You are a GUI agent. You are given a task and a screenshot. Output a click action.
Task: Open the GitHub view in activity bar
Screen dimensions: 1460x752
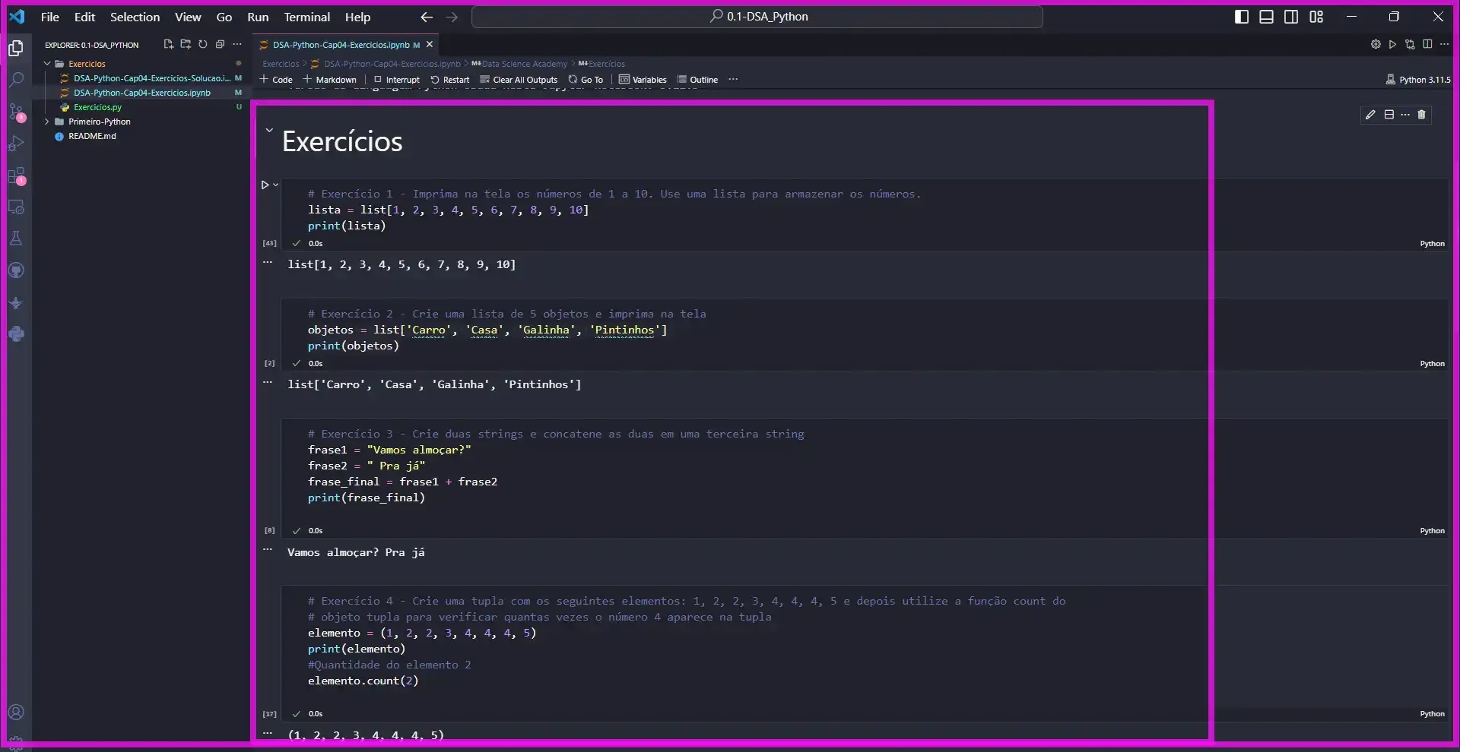16,270
